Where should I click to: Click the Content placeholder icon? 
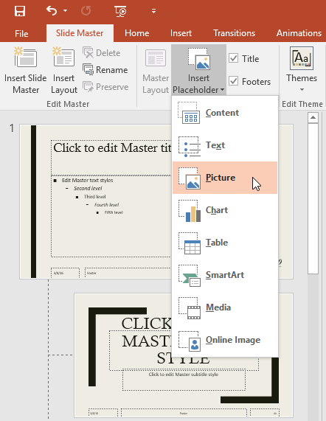189,113
